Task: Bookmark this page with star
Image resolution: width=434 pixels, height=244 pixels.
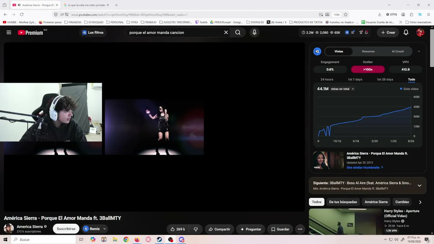Action: [346, 15]
